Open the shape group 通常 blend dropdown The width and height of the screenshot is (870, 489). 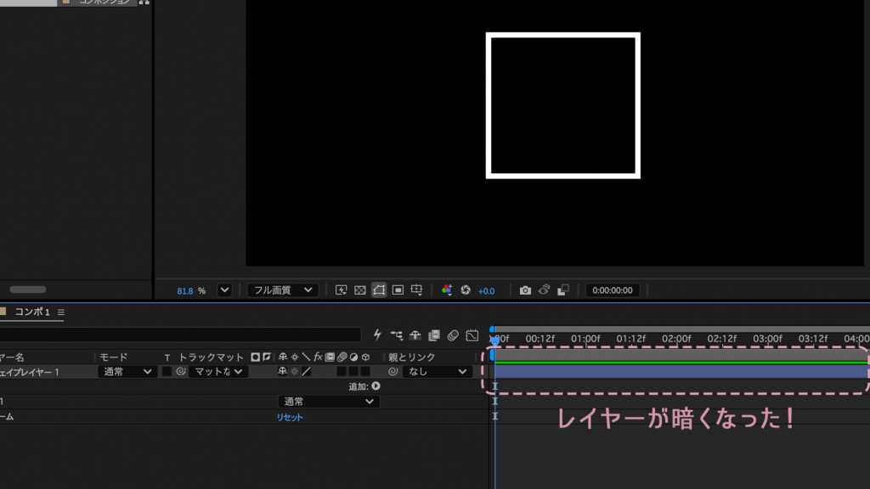[x=329, y=402]
